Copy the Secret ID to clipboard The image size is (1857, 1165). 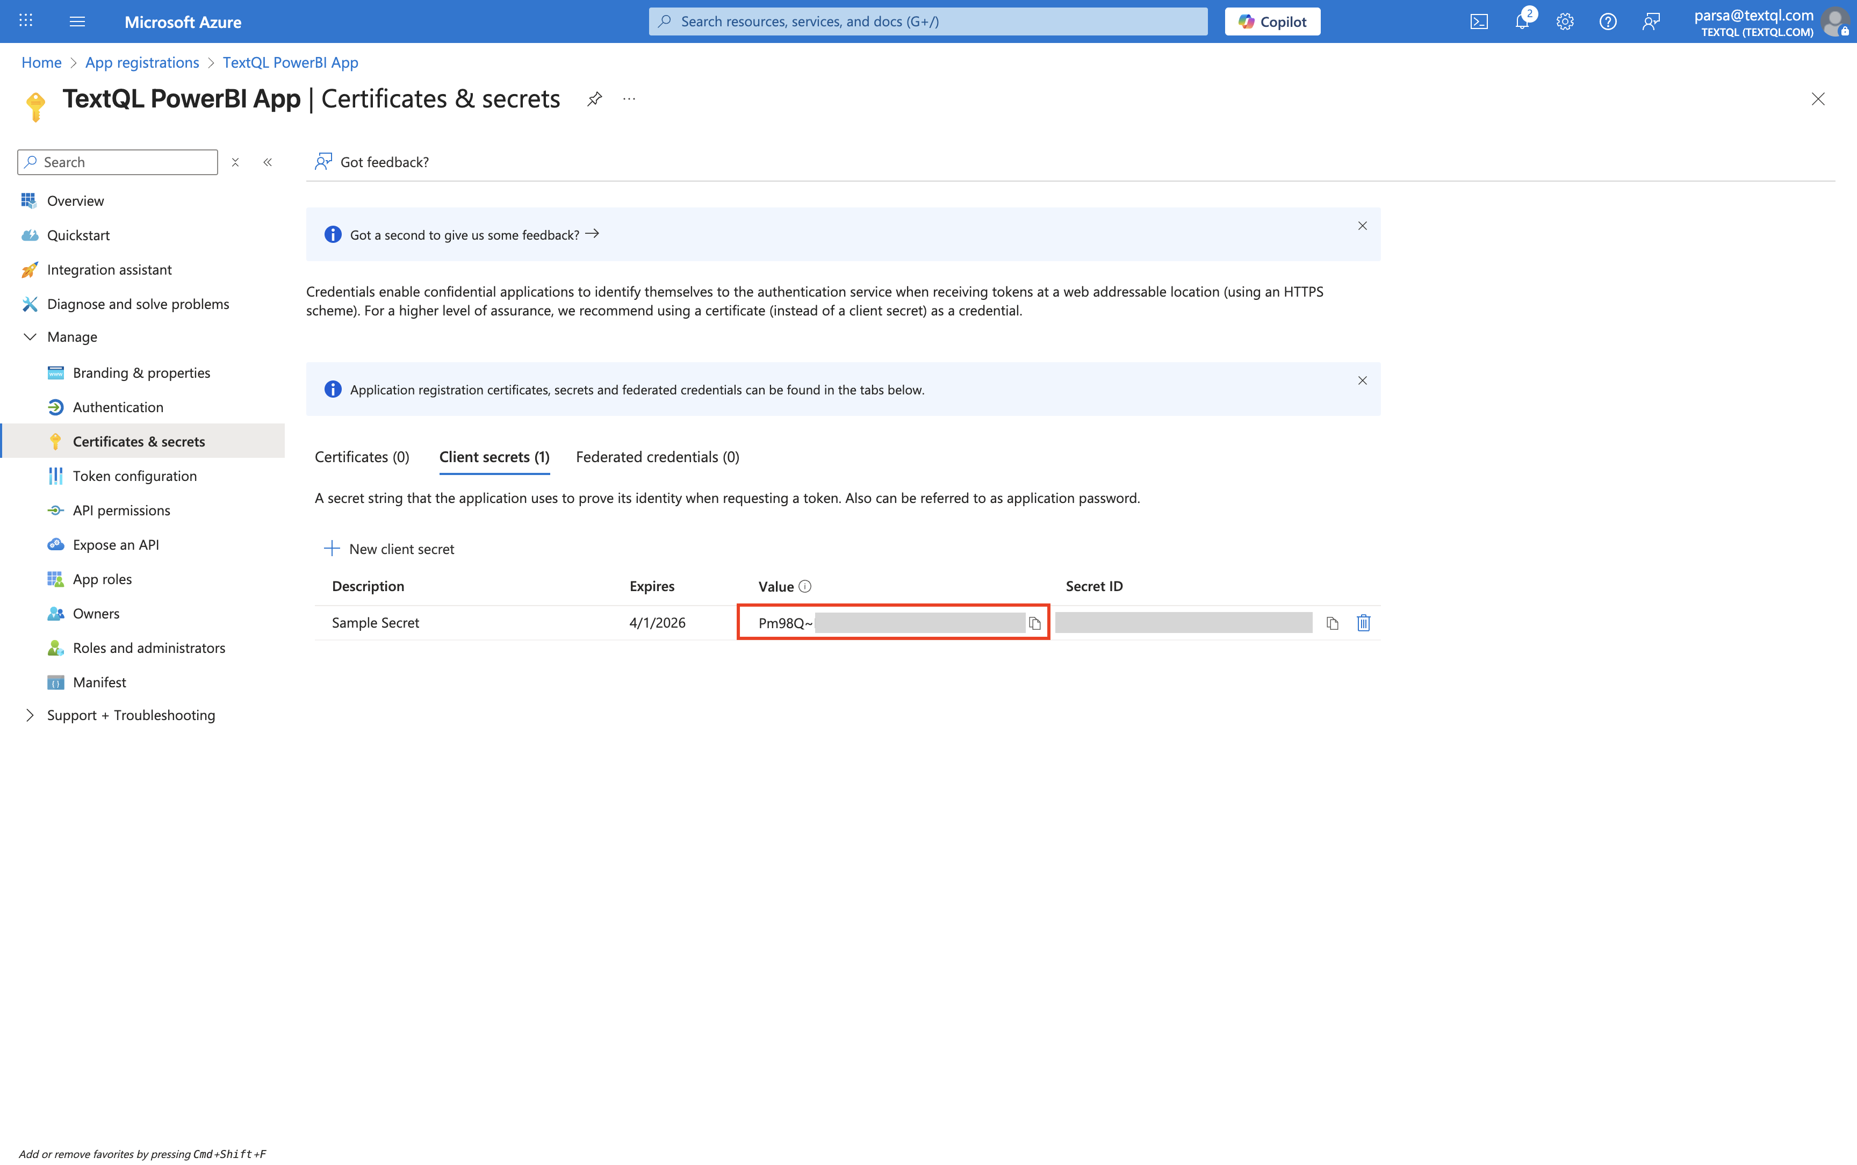point(1331,623)
